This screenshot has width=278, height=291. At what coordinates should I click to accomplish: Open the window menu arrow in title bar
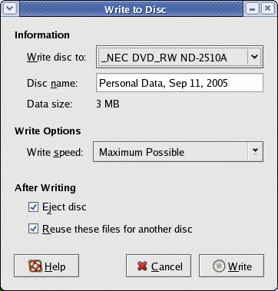[10, 8]
